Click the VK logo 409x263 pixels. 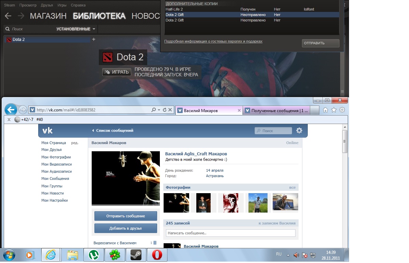click(x=47, y=130)
